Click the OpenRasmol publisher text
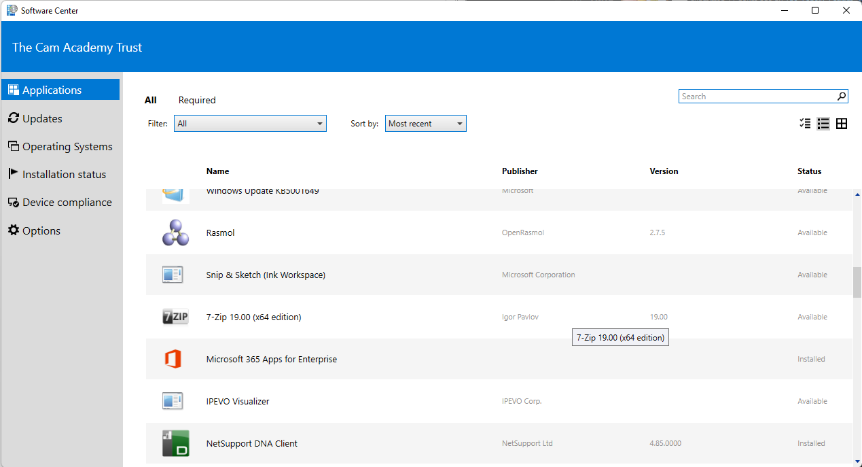This screenshot has width=862, height=467. click(523, 232)
